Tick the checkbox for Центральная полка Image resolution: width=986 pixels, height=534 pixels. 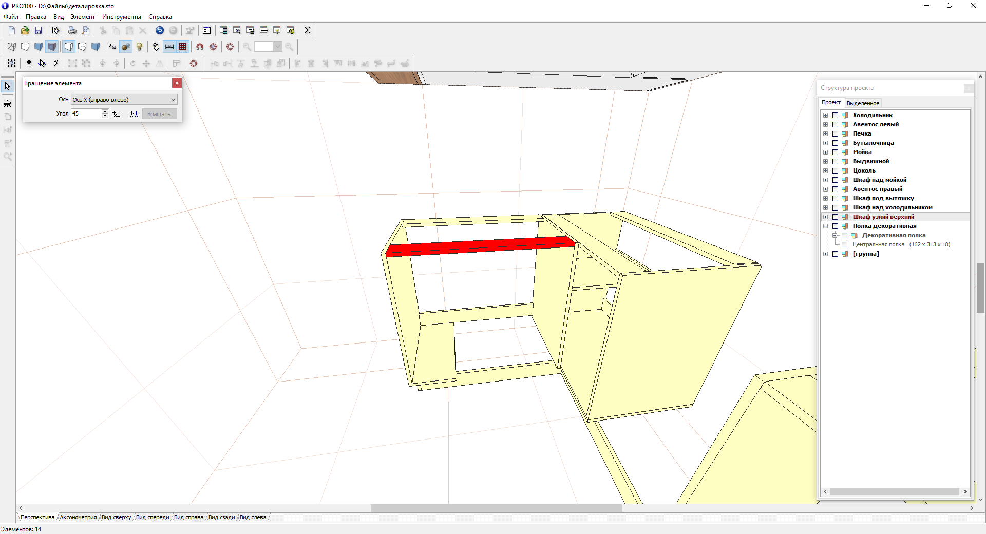[845, 245]
